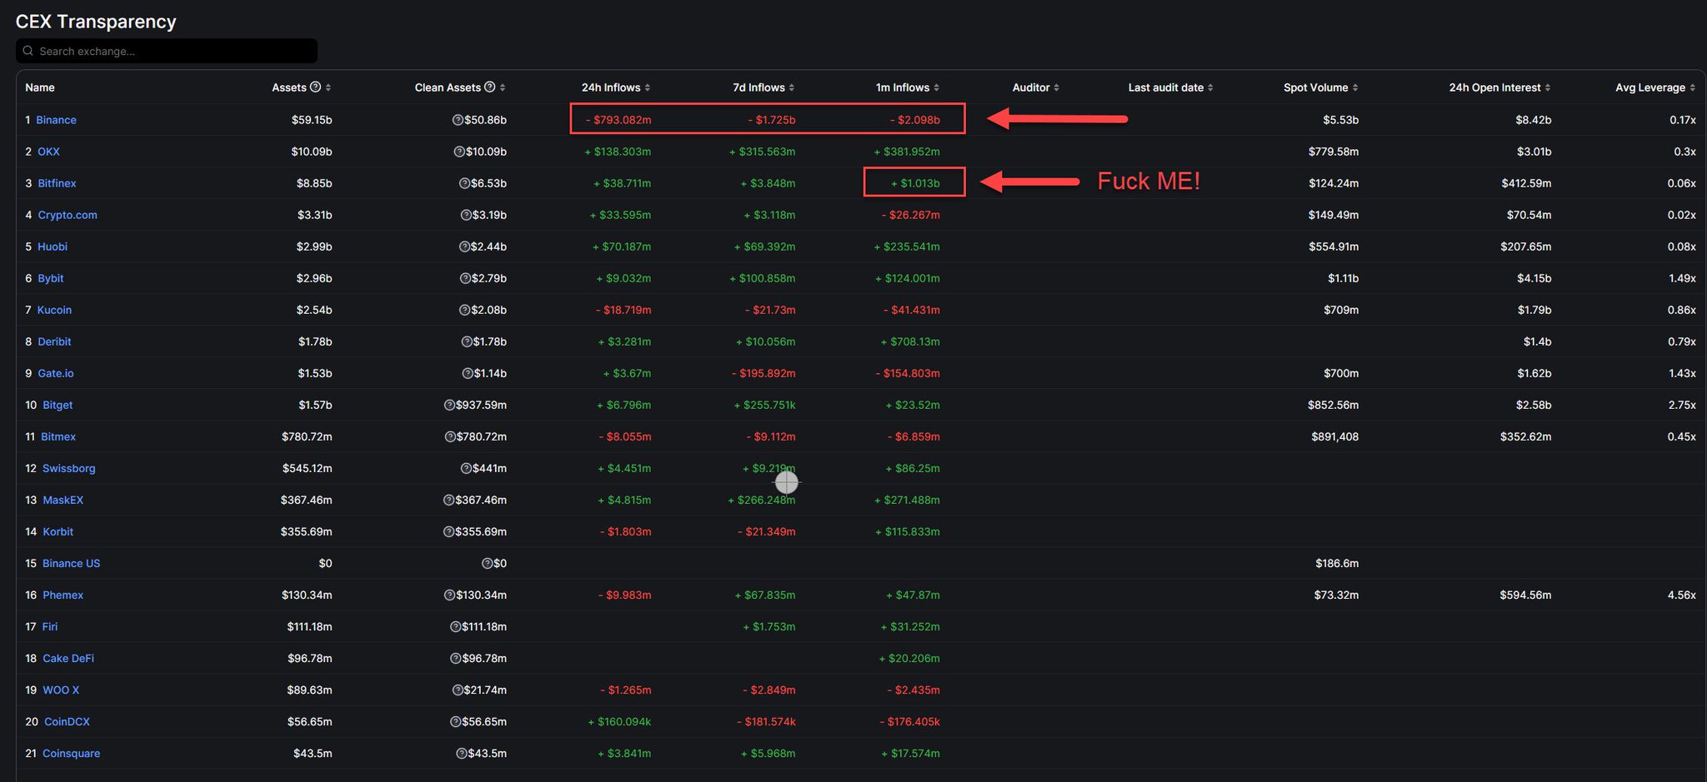Open the Clean Assets column help icon
This screenshot has width=1707, height=782.
click(x=490, y=87)
